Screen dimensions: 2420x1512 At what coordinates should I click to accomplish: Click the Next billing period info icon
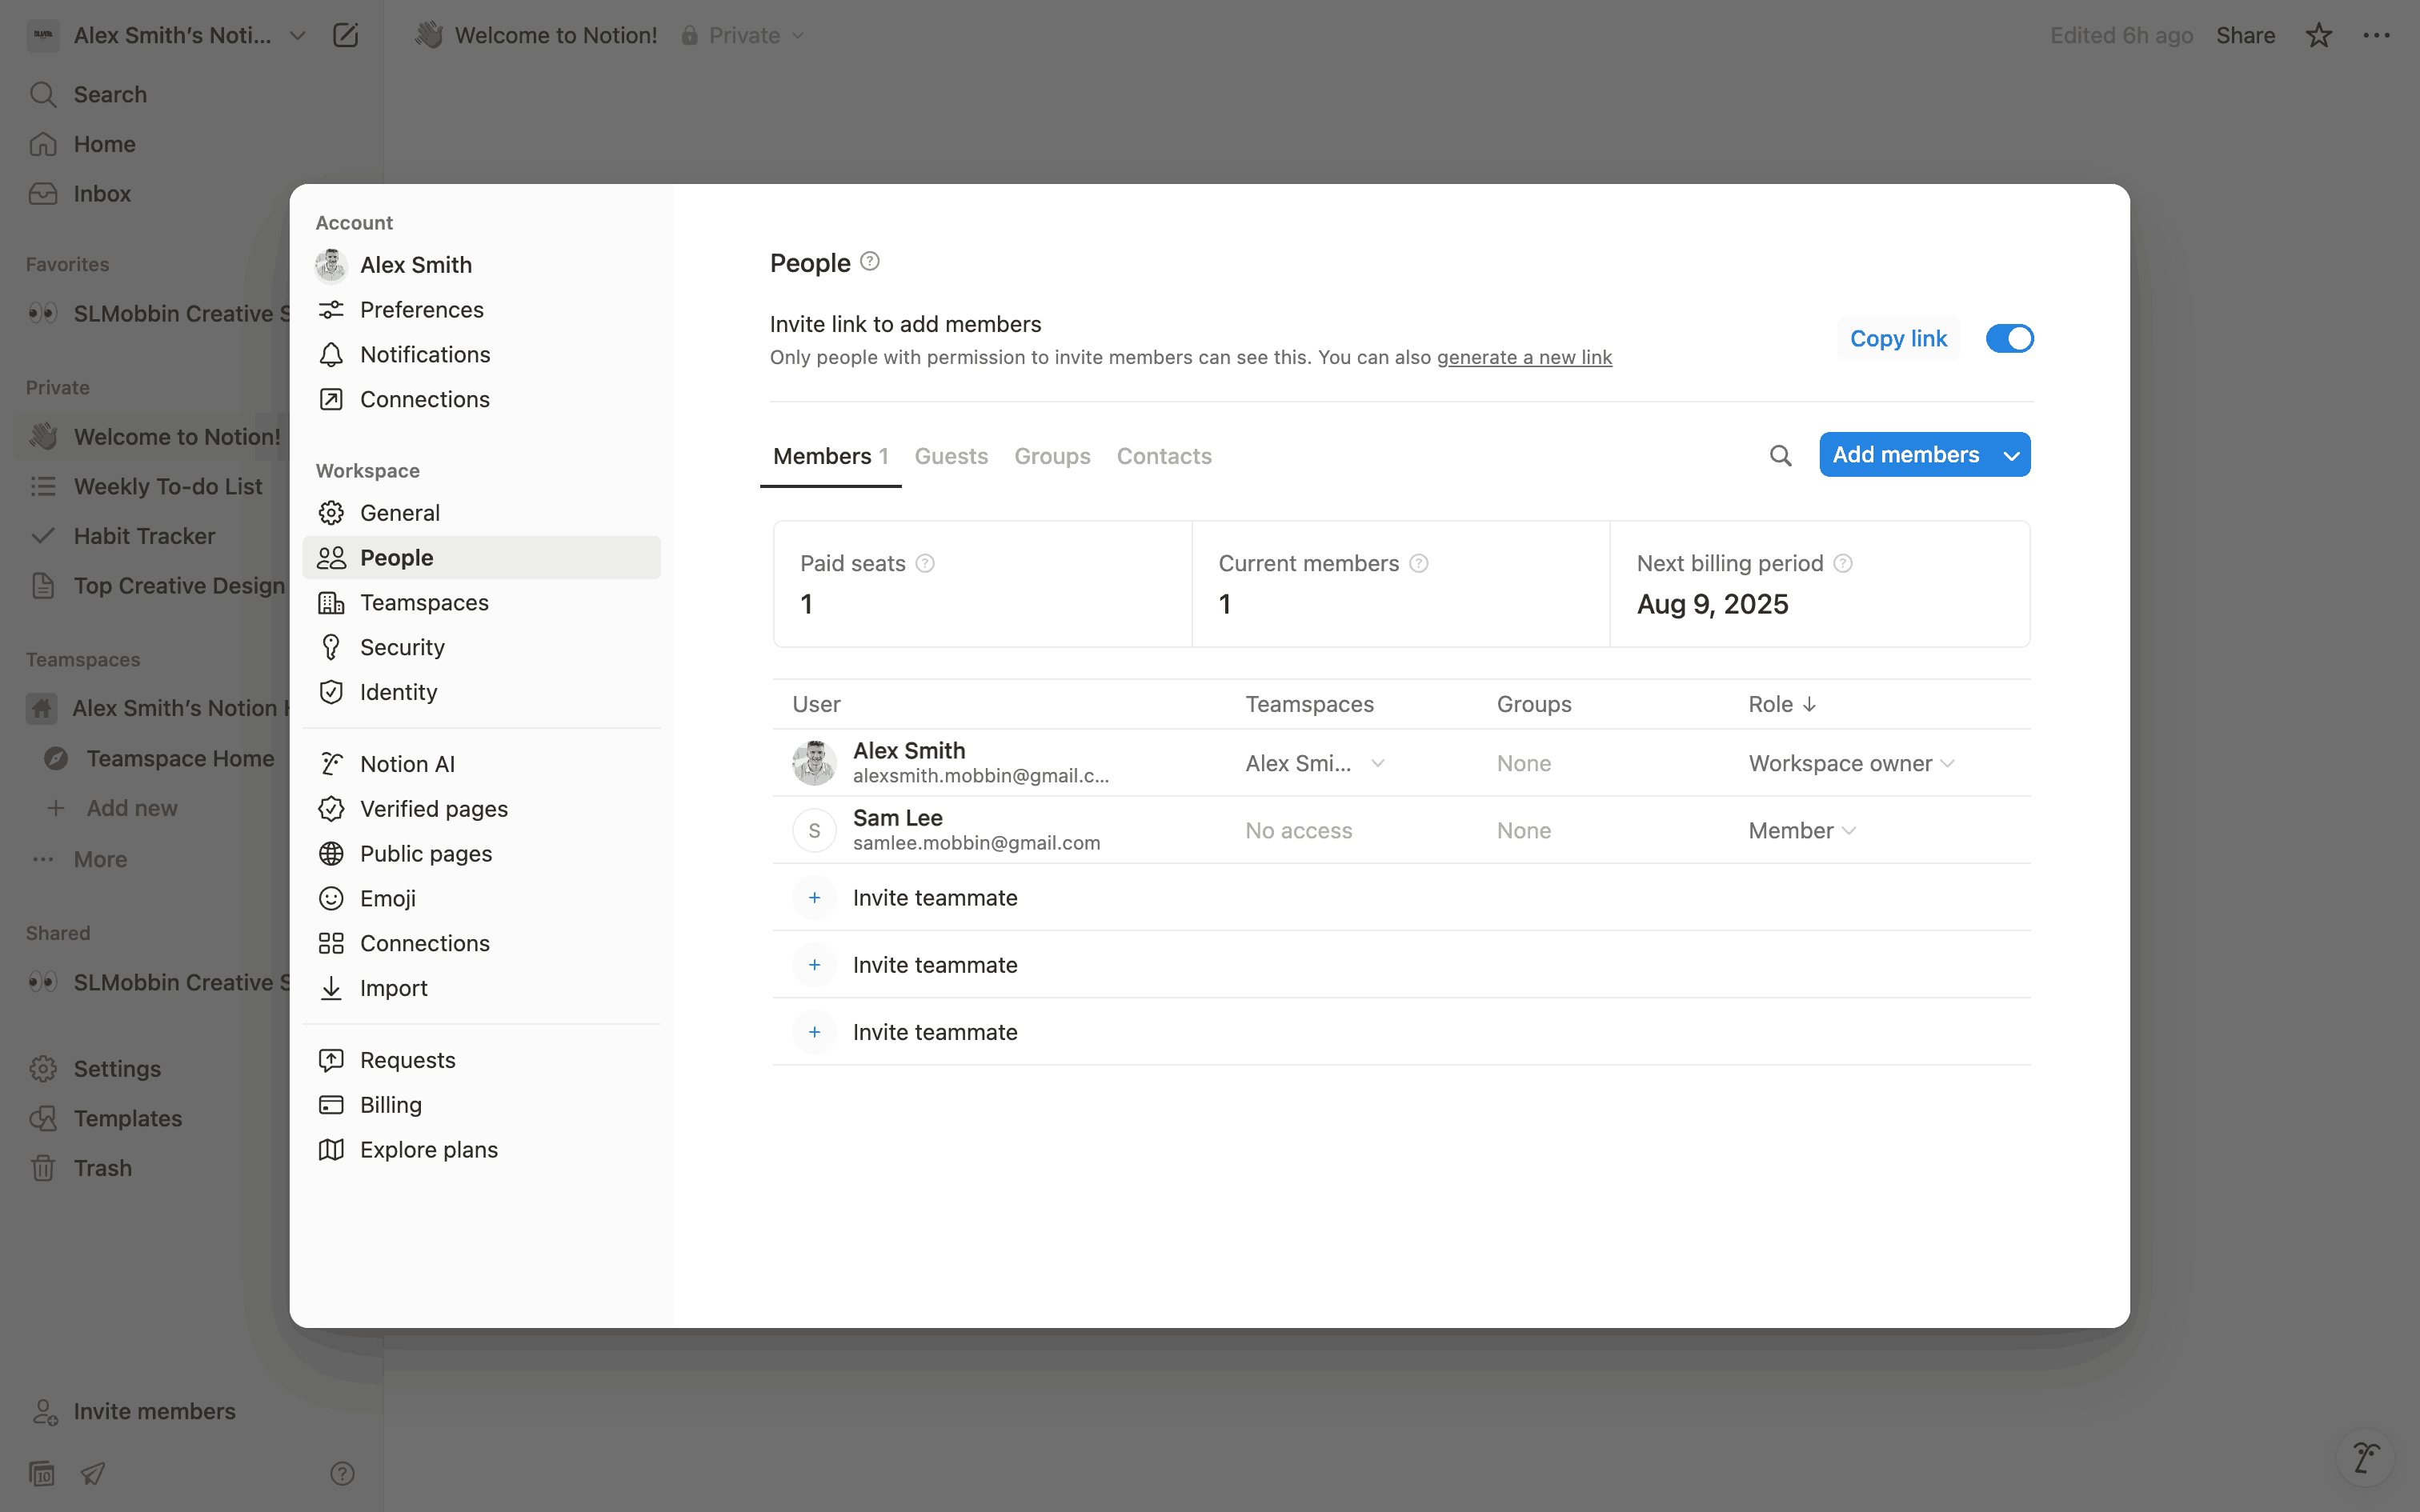coord(1843,563)
